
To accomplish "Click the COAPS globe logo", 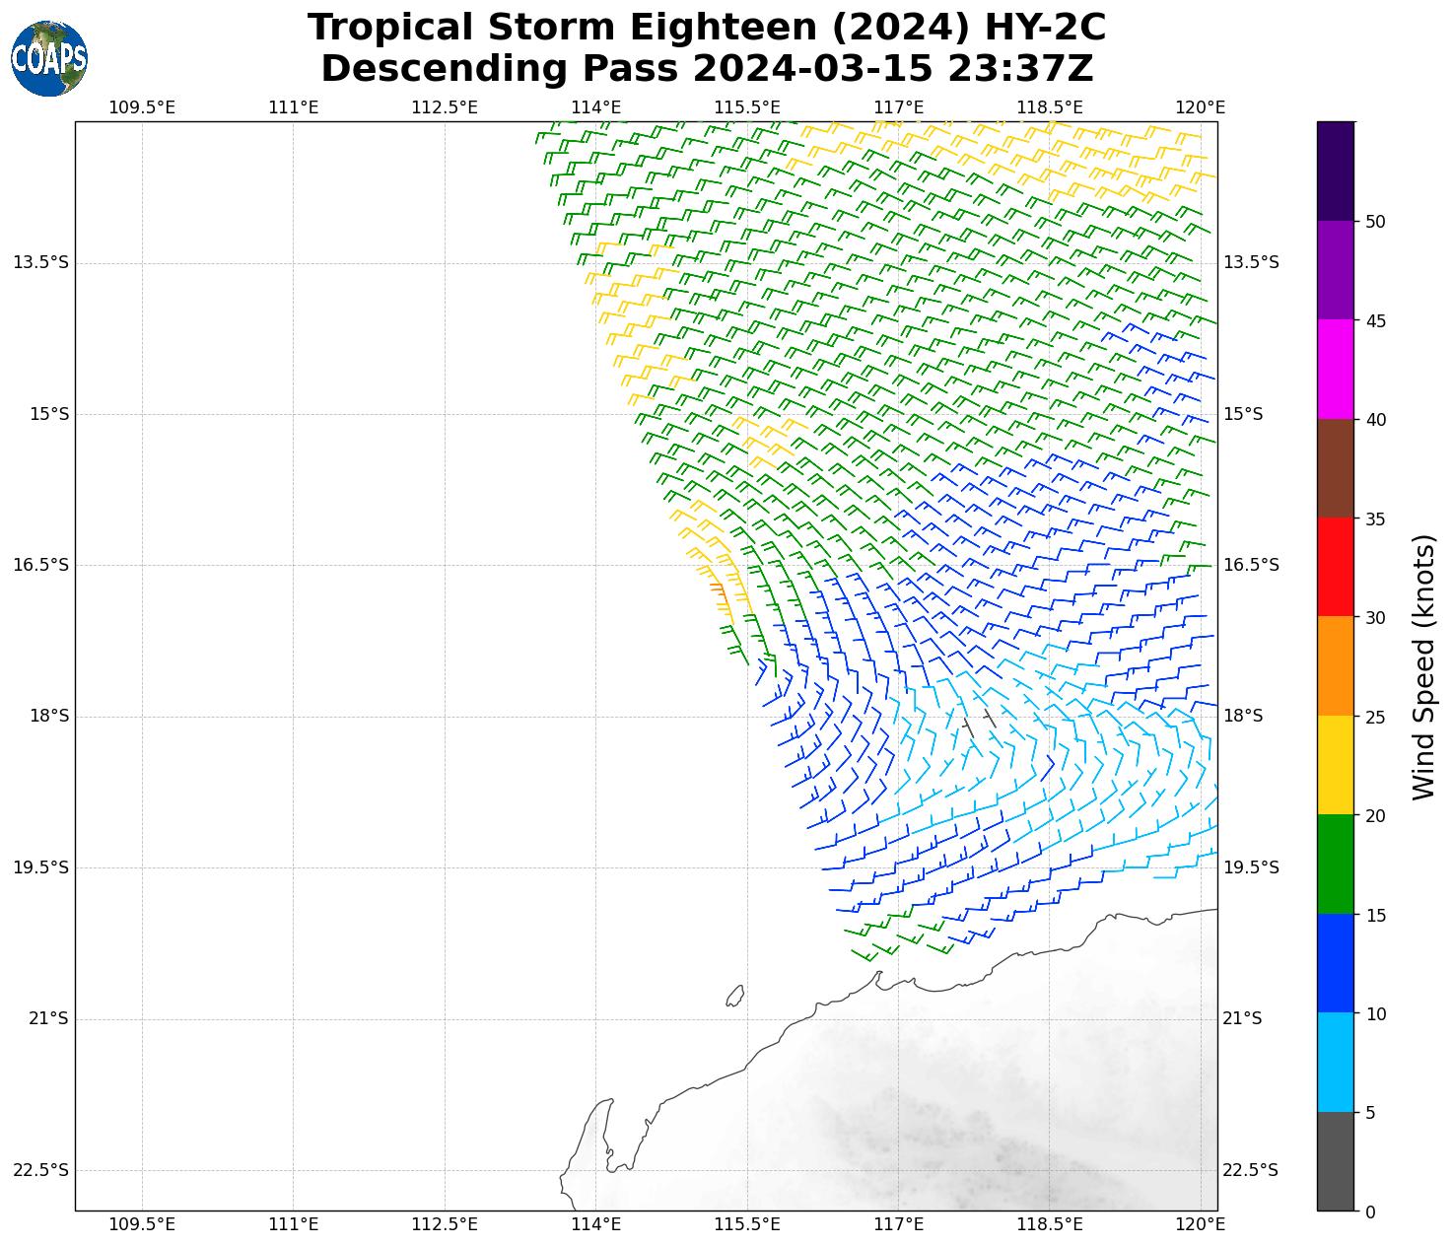I will pyautogui.click(x=49, y=58).
